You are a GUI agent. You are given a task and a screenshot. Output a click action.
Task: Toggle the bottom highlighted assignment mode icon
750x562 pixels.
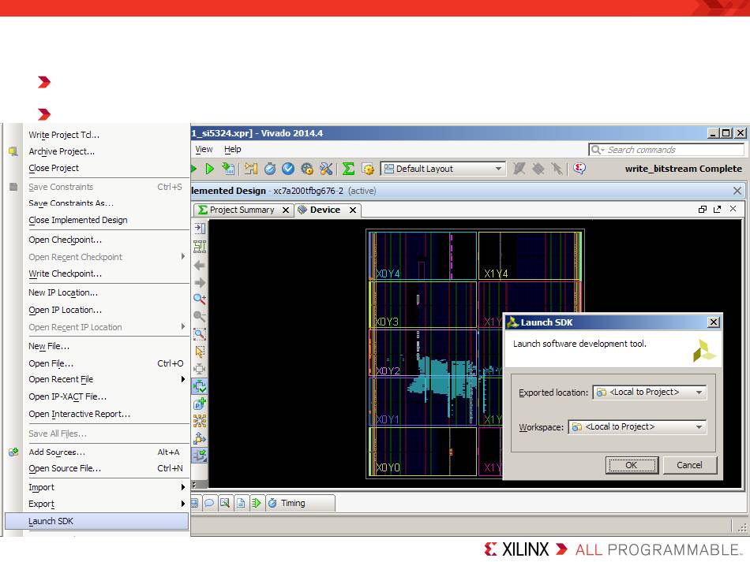[200, 455]
